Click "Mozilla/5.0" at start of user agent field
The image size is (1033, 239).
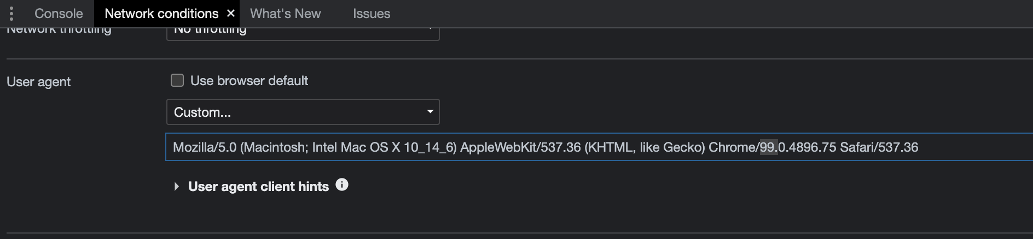(204, 147)
